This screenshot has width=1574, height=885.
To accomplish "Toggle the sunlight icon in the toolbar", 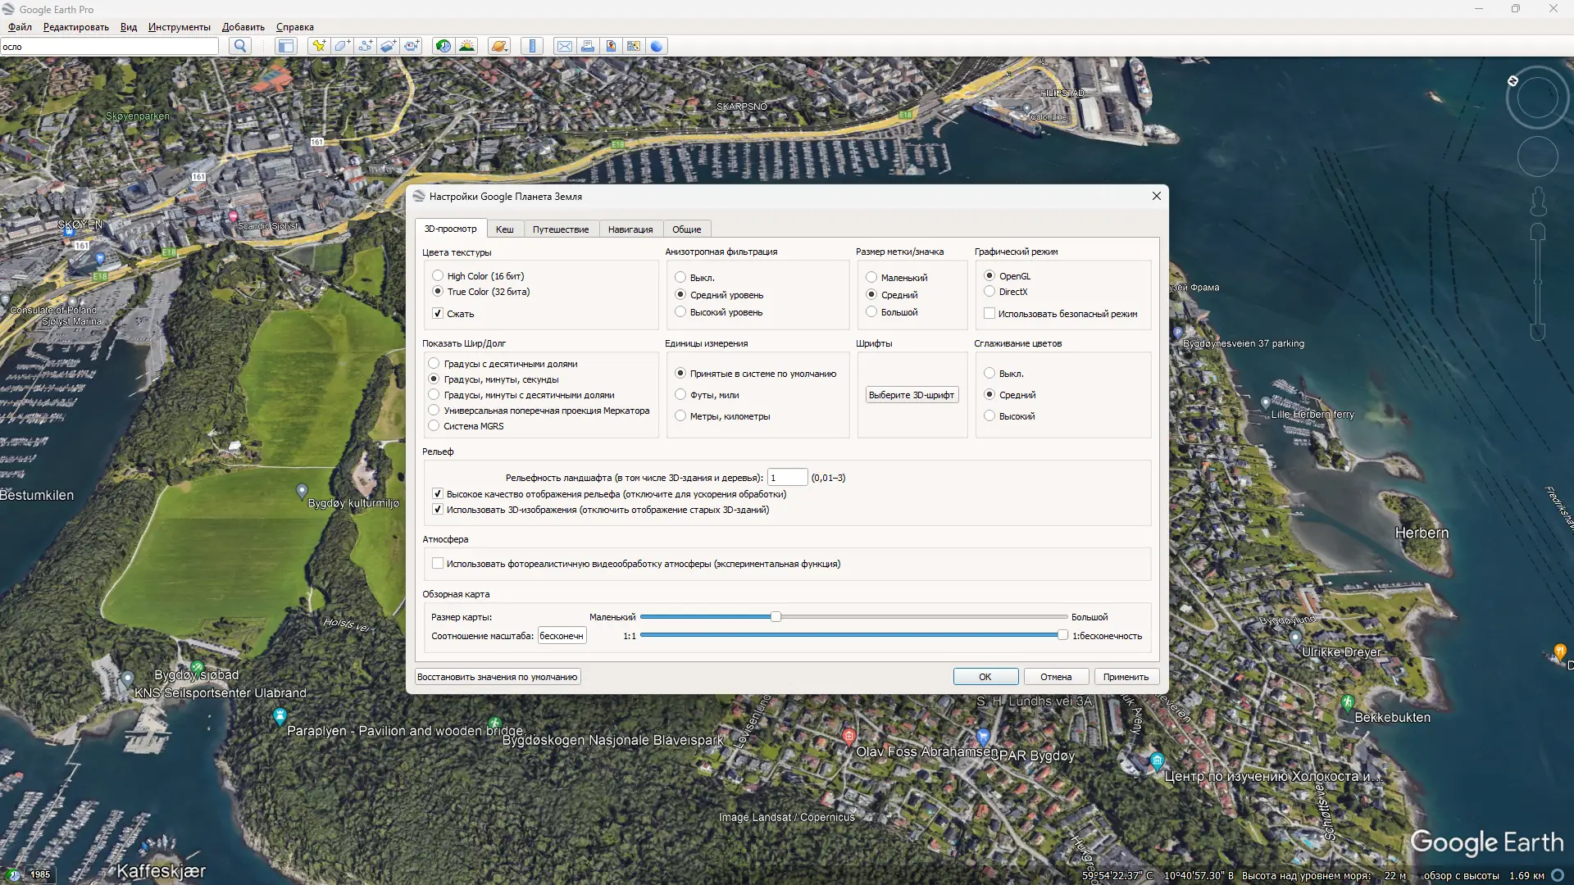I will (x=466, y=46).
